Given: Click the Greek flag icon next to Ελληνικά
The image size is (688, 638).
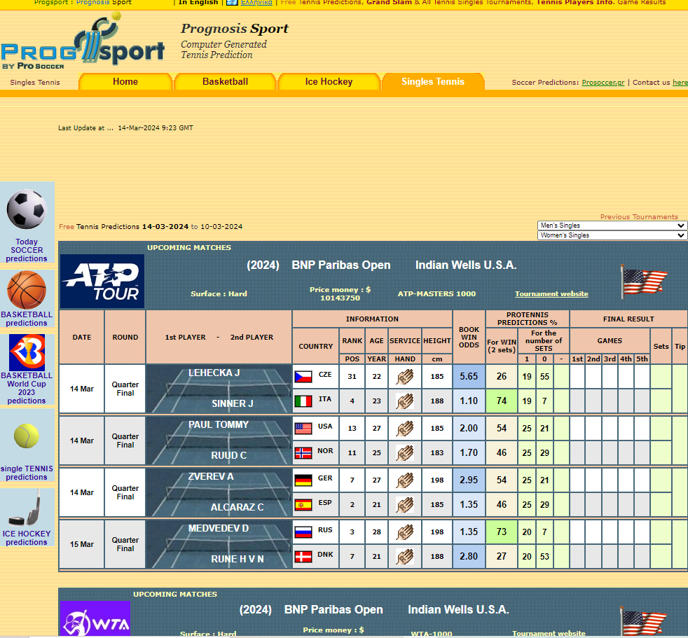Looking at the screenshot, I should [x=233, y=2].
